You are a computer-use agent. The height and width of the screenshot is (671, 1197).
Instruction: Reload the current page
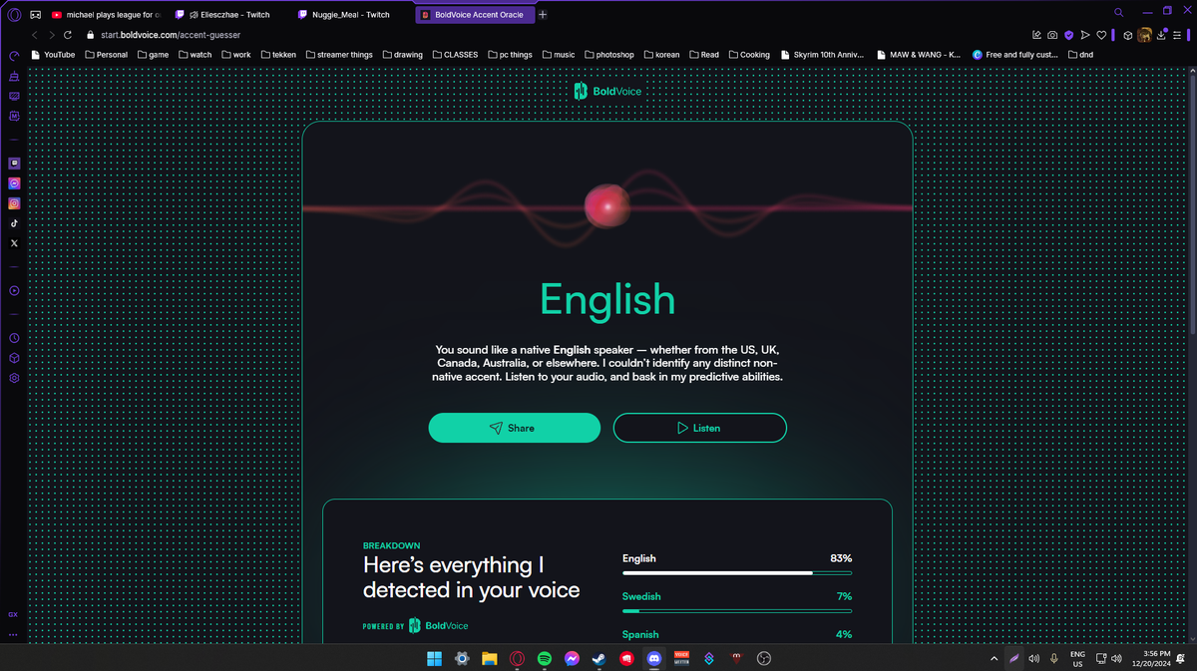tap(67, 35)
